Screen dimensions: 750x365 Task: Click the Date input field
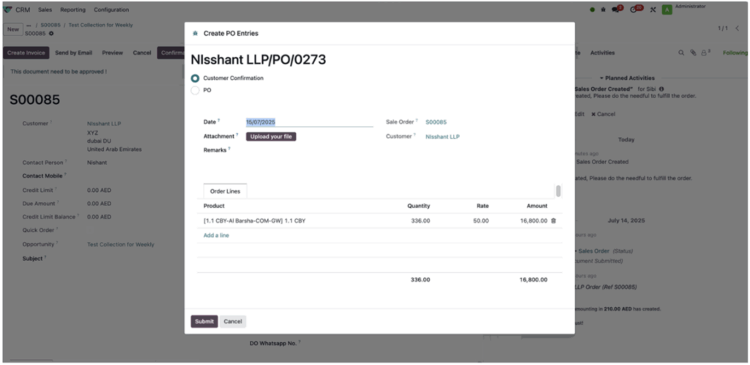(x=308, y=122)
